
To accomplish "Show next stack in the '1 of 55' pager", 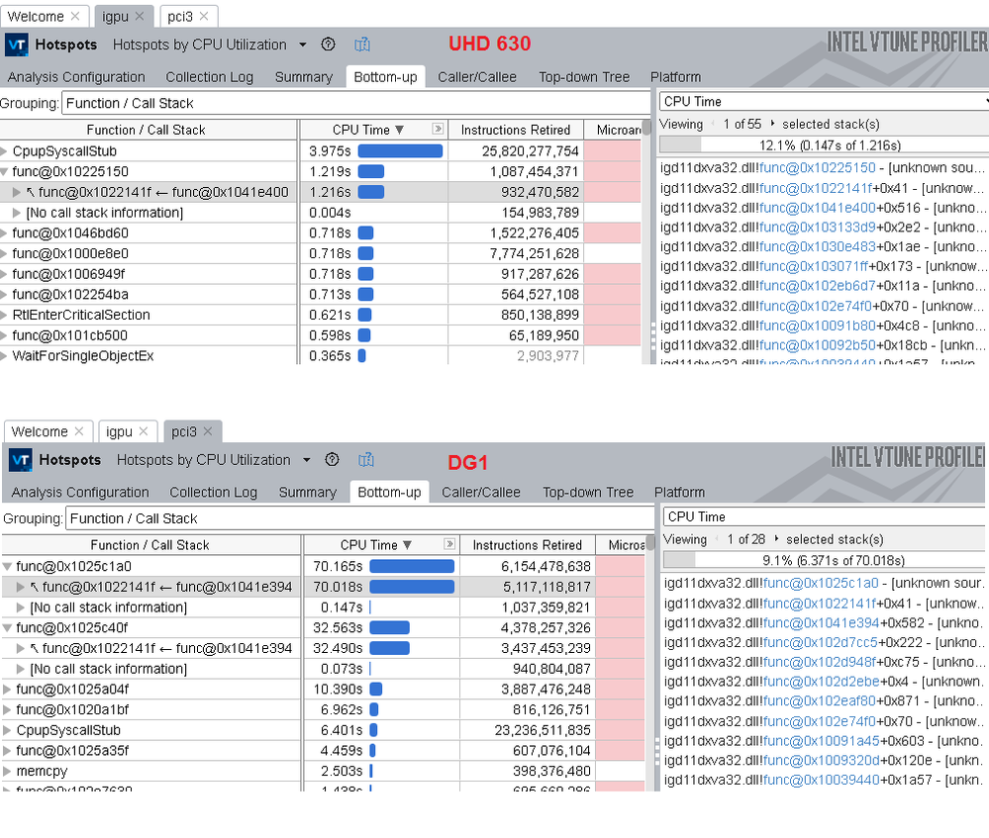I will (772, 124).
